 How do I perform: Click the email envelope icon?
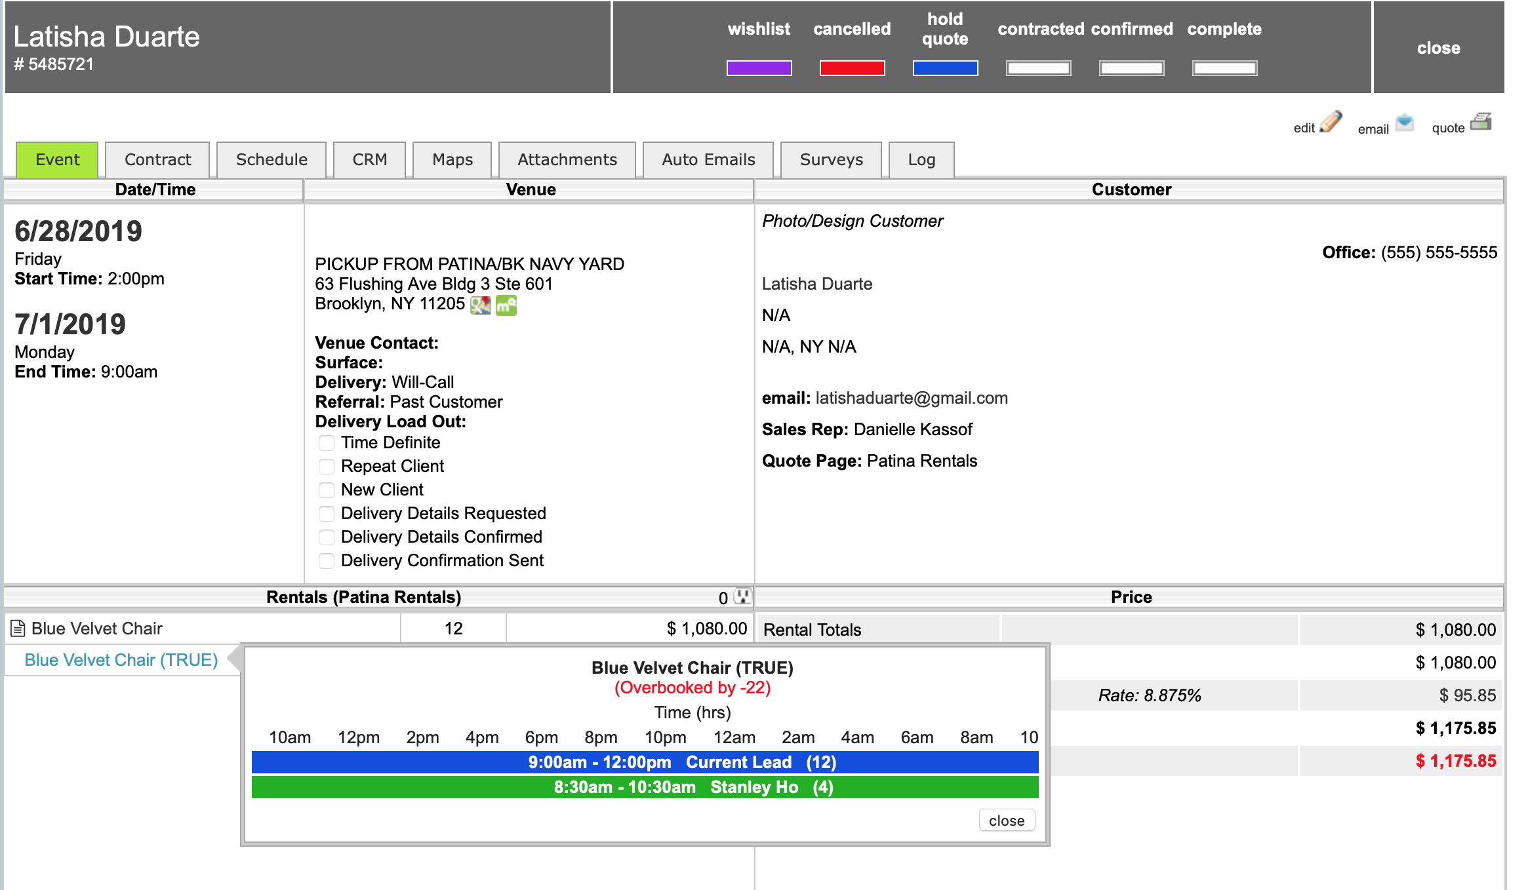[x=1404, y=123]
